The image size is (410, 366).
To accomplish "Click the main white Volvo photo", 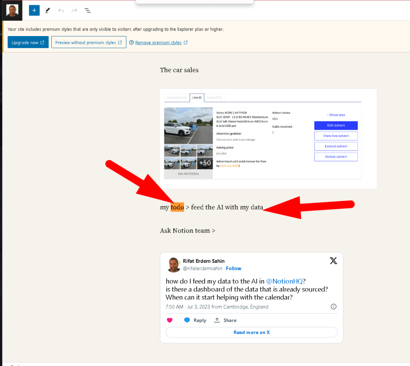I will tap(189, 126).
